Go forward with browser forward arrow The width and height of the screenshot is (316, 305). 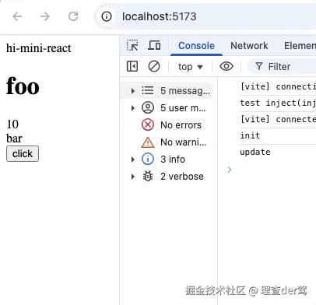(x=45, y=16)
